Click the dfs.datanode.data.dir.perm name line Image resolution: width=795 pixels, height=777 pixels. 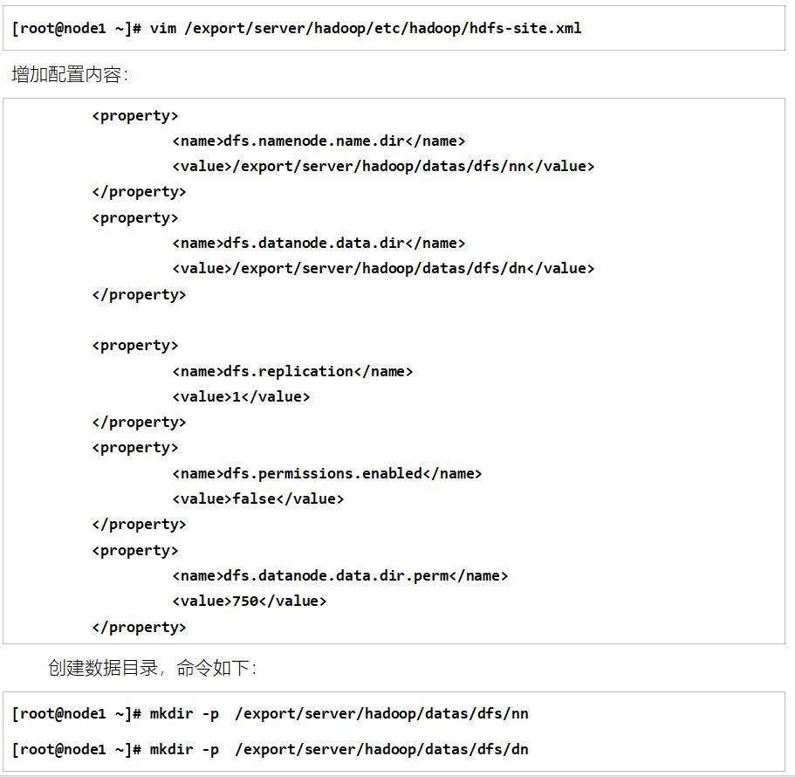click(340, 575)
